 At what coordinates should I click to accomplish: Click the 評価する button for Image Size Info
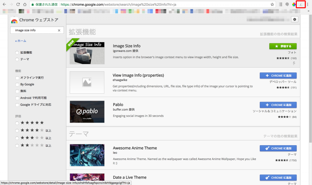click(x=283, y=46)
